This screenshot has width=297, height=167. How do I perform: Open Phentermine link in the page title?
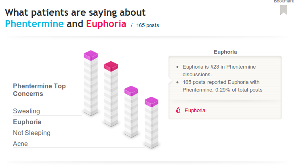pyautogui.click(x=34, y=24)
